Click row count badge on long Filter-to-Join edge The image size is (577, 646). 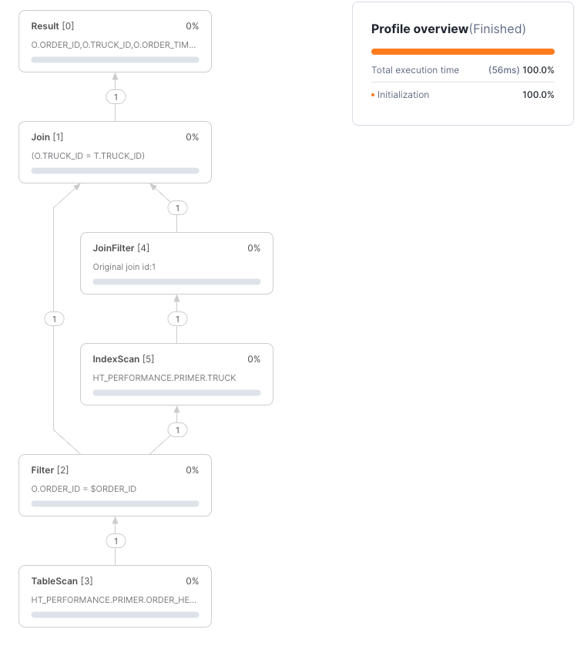(x=54, y=319)
